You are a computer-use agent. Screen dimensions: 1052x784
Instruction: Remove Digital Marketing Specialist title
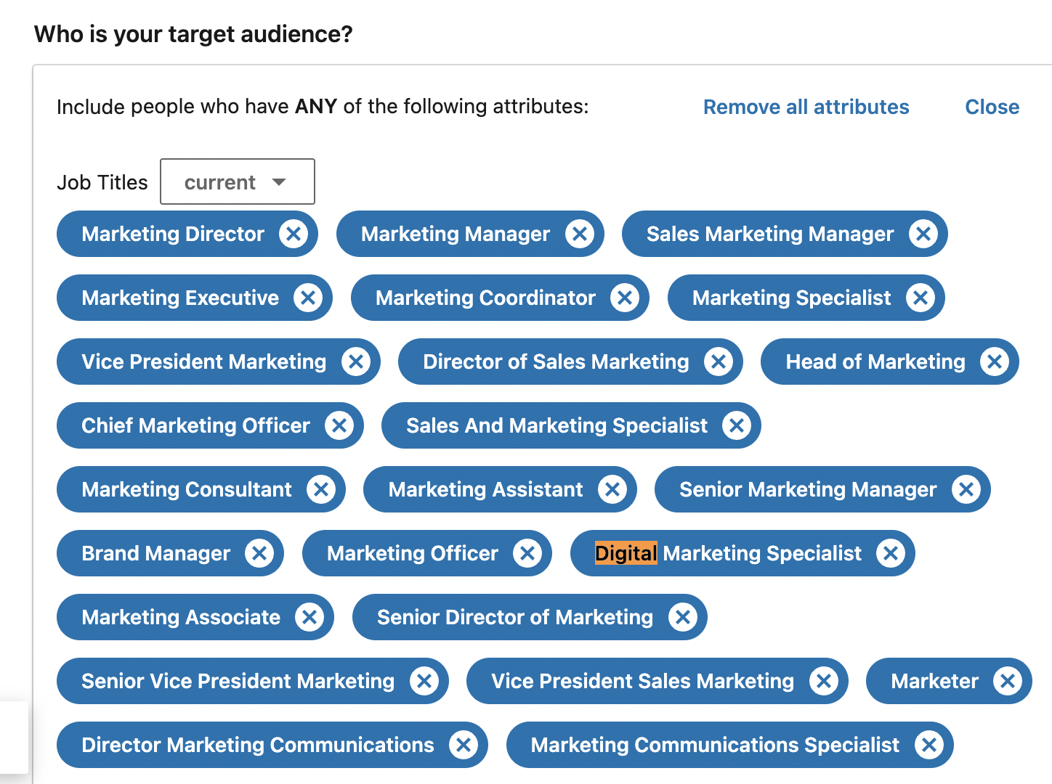(891, 554)
